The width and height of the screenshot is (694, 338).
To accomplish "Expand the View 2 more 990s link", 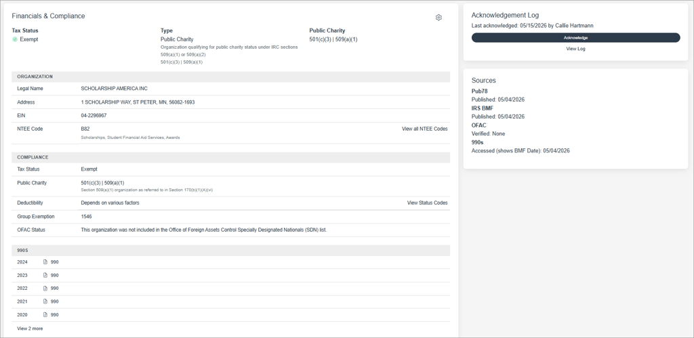I will (x=30, y=329).
